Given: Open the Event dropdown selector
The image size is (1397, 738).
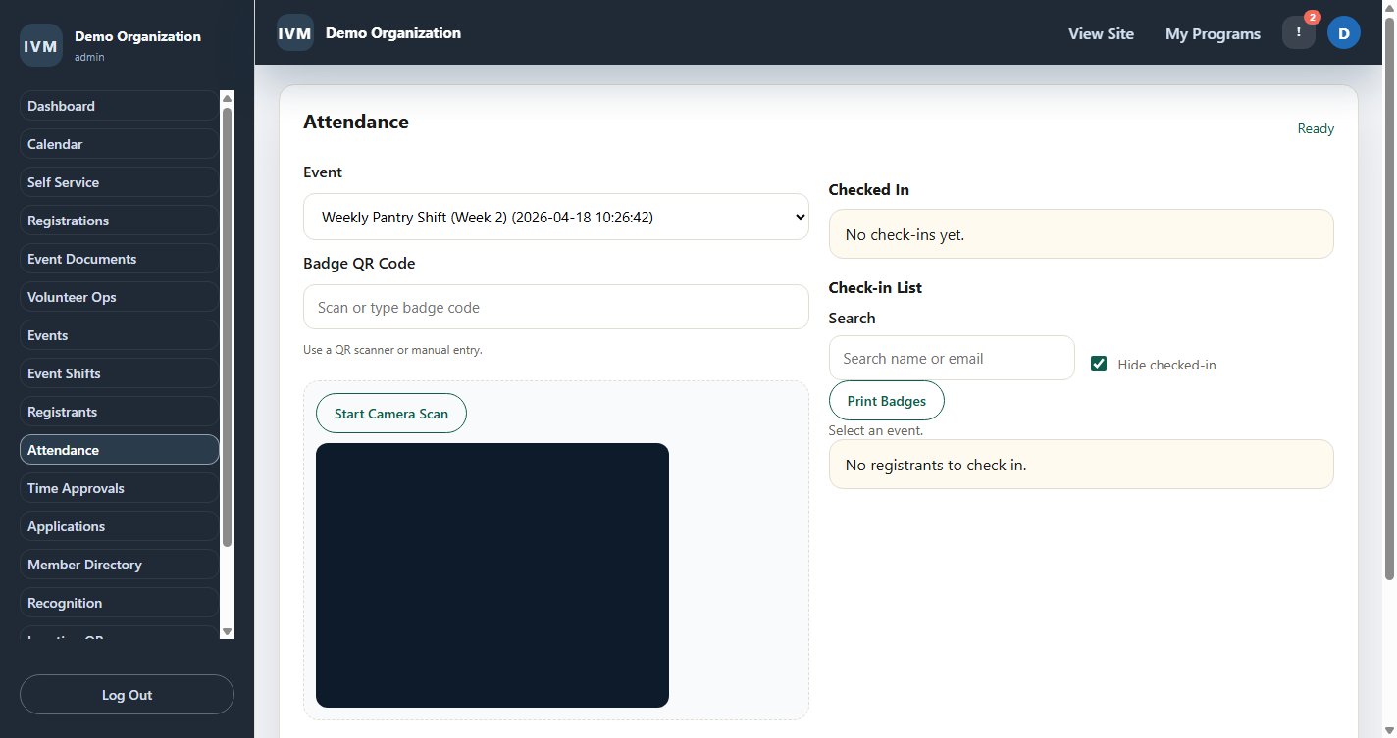Looking at the screenshot, I should 556,217.
